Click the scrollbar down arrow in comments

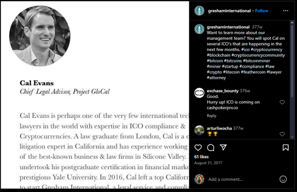click(292, 137)
